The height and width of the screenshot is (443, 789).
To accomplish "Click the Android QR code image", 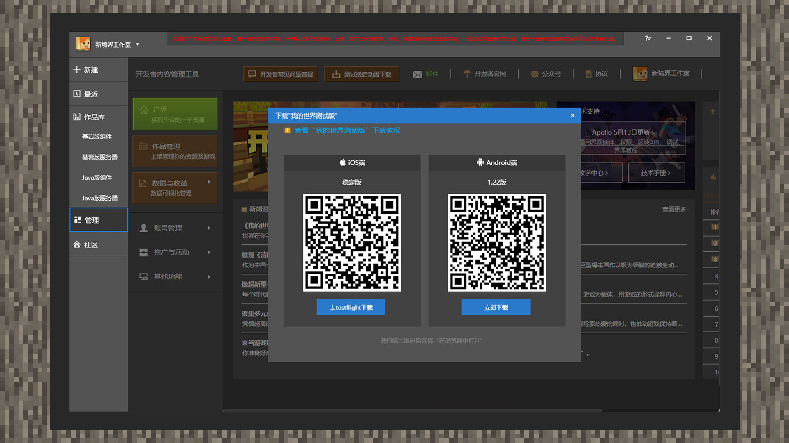I will pyautogui.click(x=497, y=243).
